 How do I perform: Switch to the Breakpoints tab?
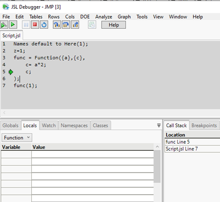[204, 125]
